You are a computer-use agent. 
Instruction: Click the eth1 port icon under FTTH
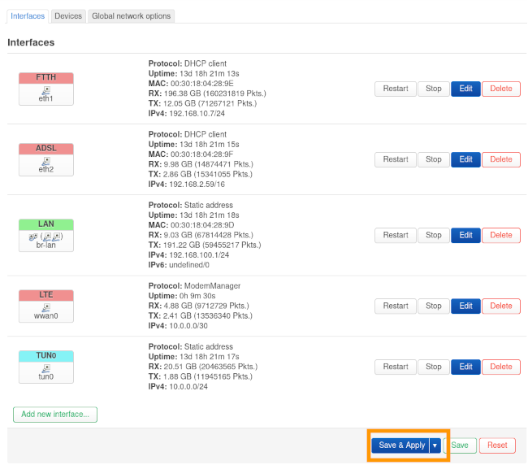[46, 88]
